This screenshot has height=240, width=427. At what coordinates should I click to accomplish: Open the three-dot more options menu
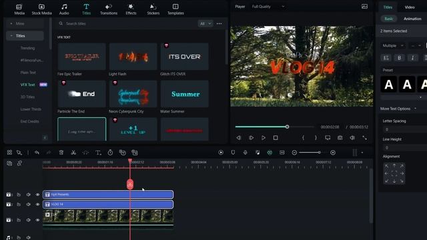coord(219,24)
